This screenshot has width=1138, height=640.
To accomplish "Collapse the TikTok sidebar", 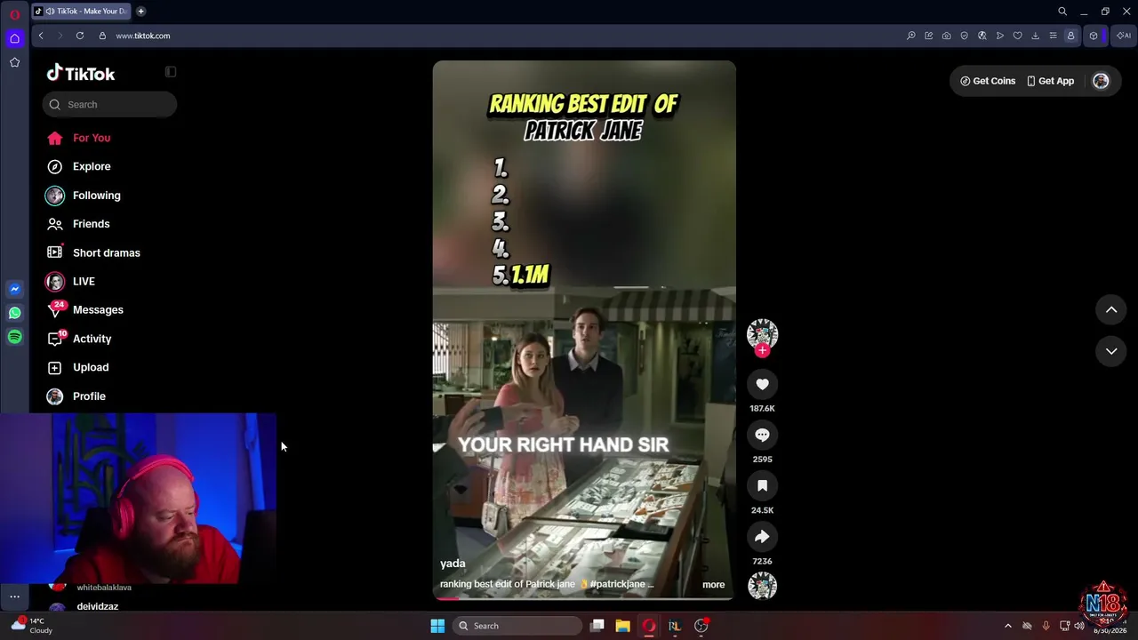I will tap(171, 72).
